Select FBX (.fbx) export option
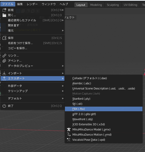The width and height of the screenshot is (145, 152). coord(104,109)
